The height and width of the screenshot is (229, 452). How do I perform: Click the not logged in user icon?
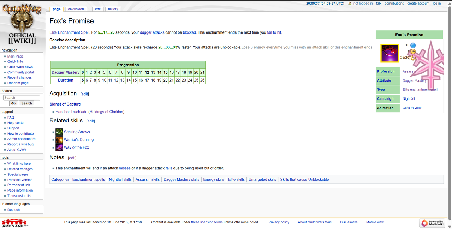click(x=350, y=4)
